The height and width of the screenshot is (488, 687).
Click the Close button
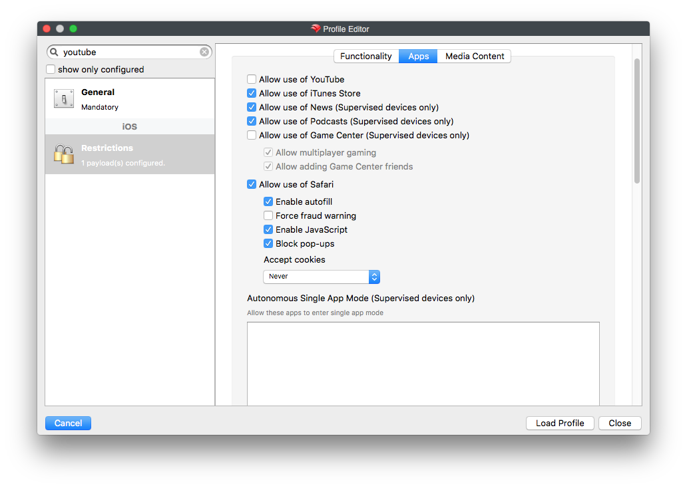620,424
